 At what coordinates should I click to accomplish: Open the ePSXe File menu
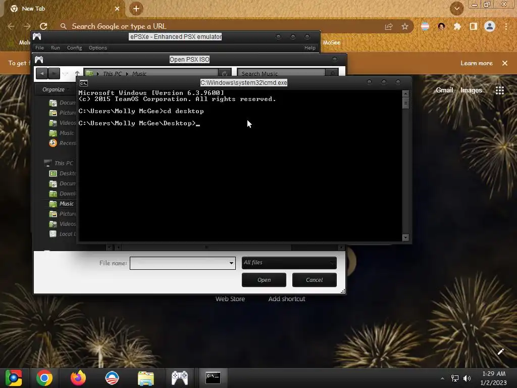click(x=39, y=48)
